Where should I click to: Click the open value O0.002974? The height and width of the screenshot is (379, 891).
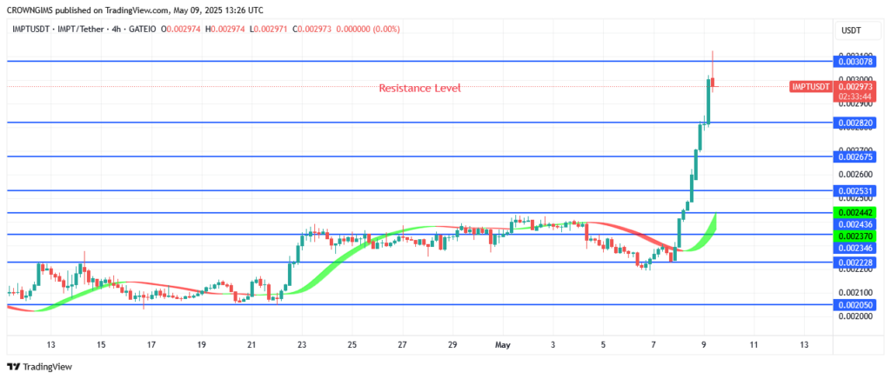tap(181, 29)
